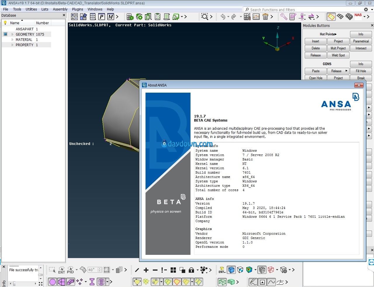Click the Intersect button
Viewport: 374px width, 287px height.
(x=361, y=48)
